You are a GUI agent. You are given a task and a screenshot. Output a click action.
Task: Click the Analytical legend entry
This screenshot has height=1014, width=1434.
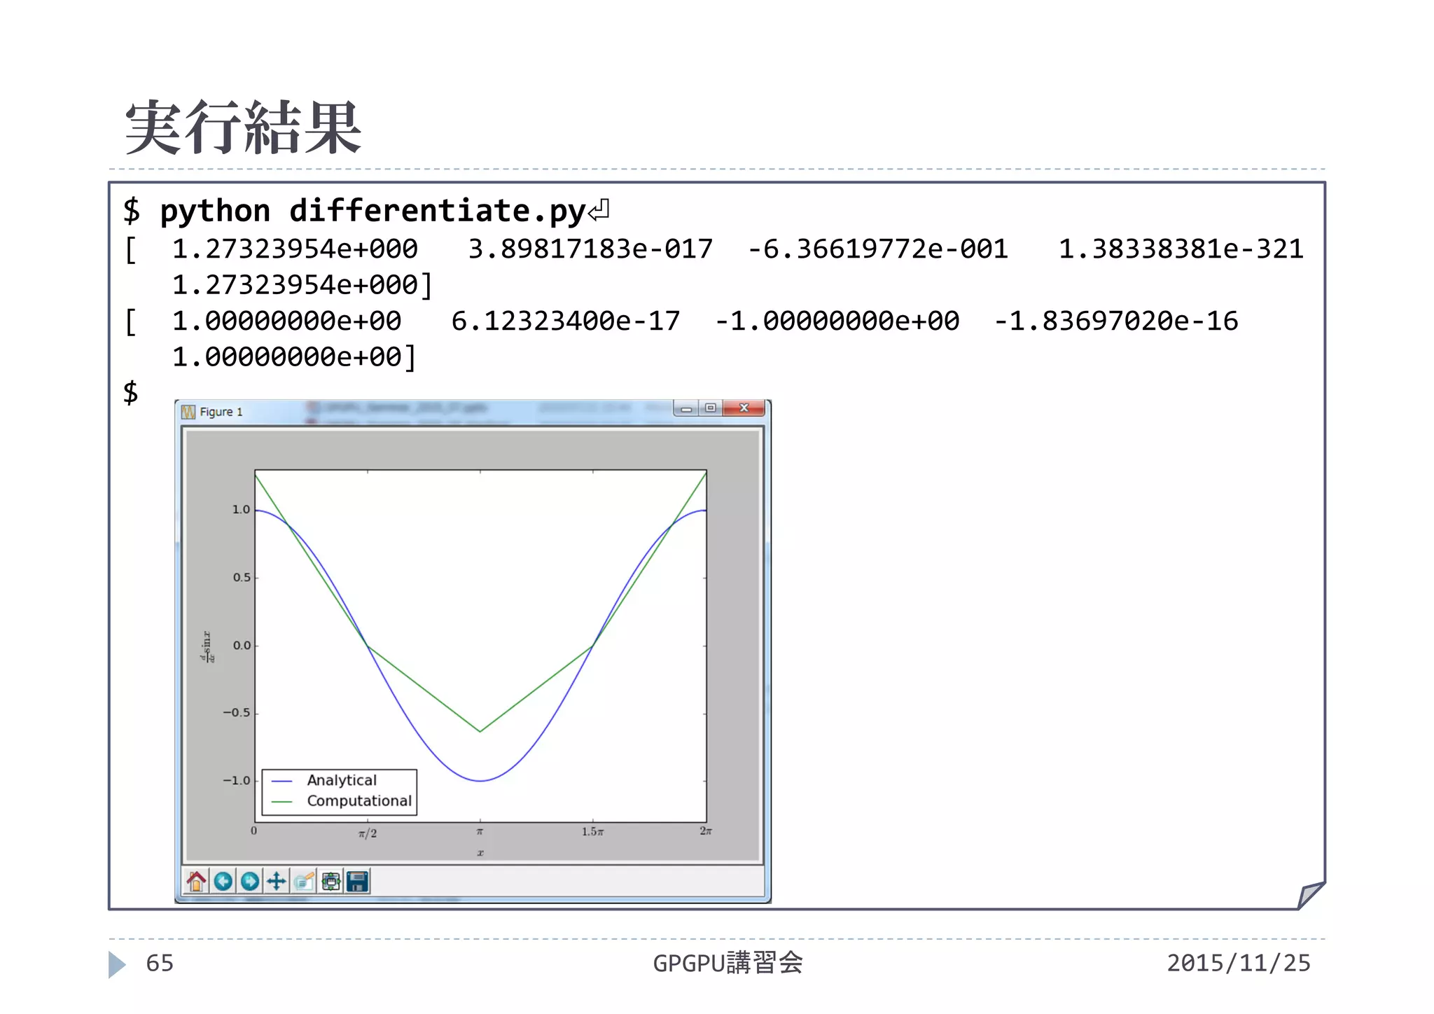[325, 780]
